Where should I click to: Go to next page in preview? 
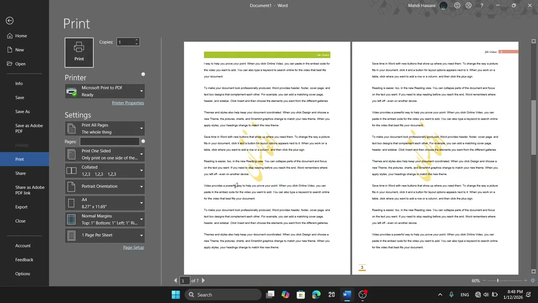point(203,280)
